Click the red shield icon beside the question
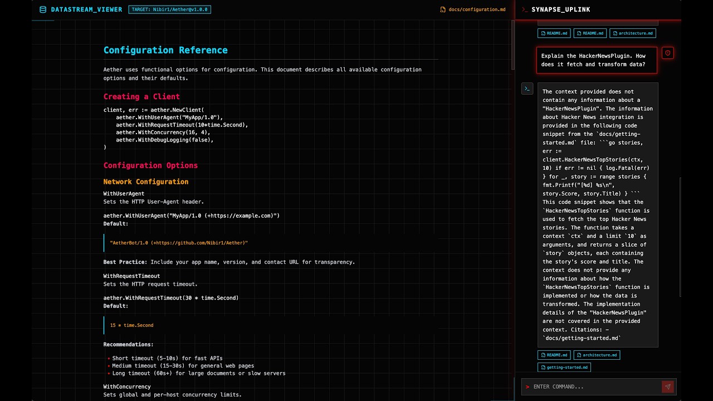The height and width of the screenshot is (401, 713). click(668, 53)
